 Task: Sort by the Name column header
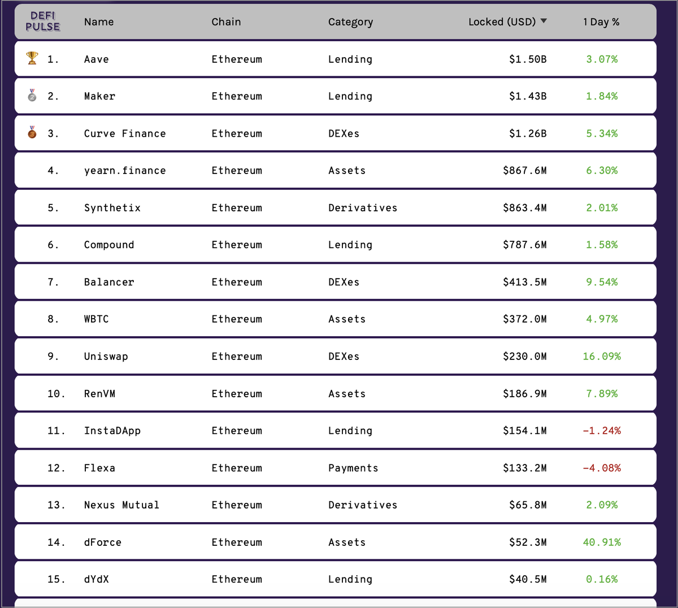99,22
